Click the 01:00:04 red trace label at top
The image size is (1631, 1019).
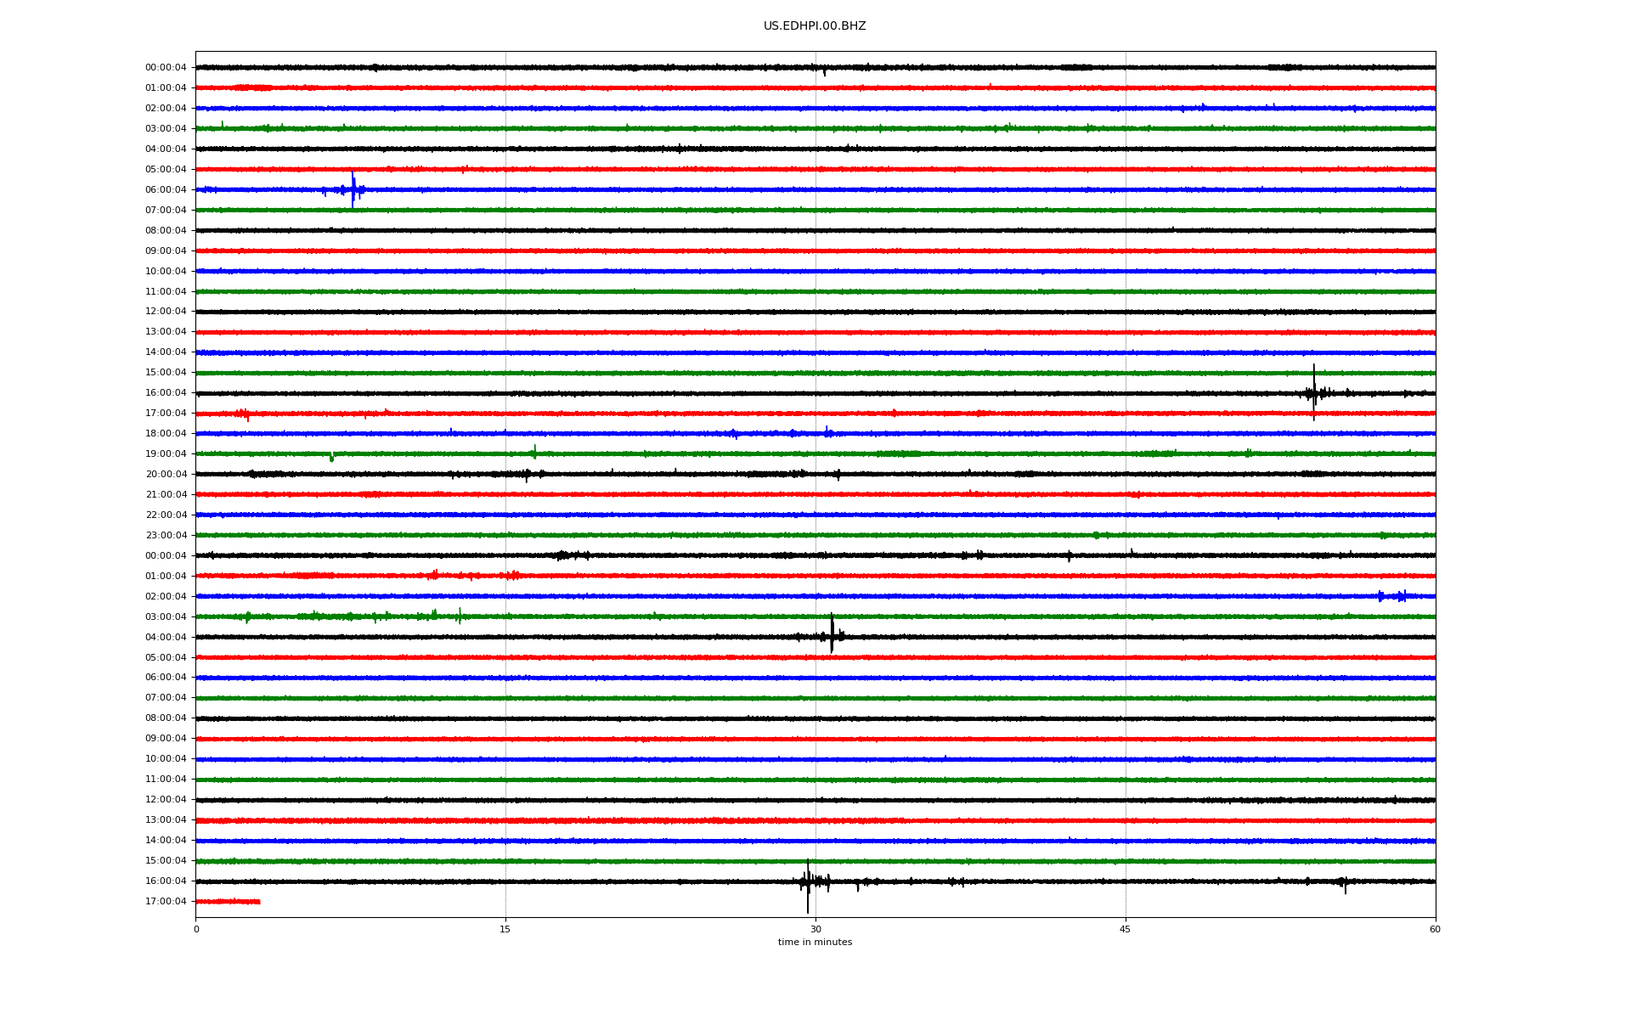[166, 88]
